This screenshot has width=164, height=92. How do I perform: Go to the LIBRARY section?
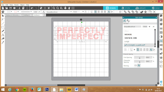(141, 8)
